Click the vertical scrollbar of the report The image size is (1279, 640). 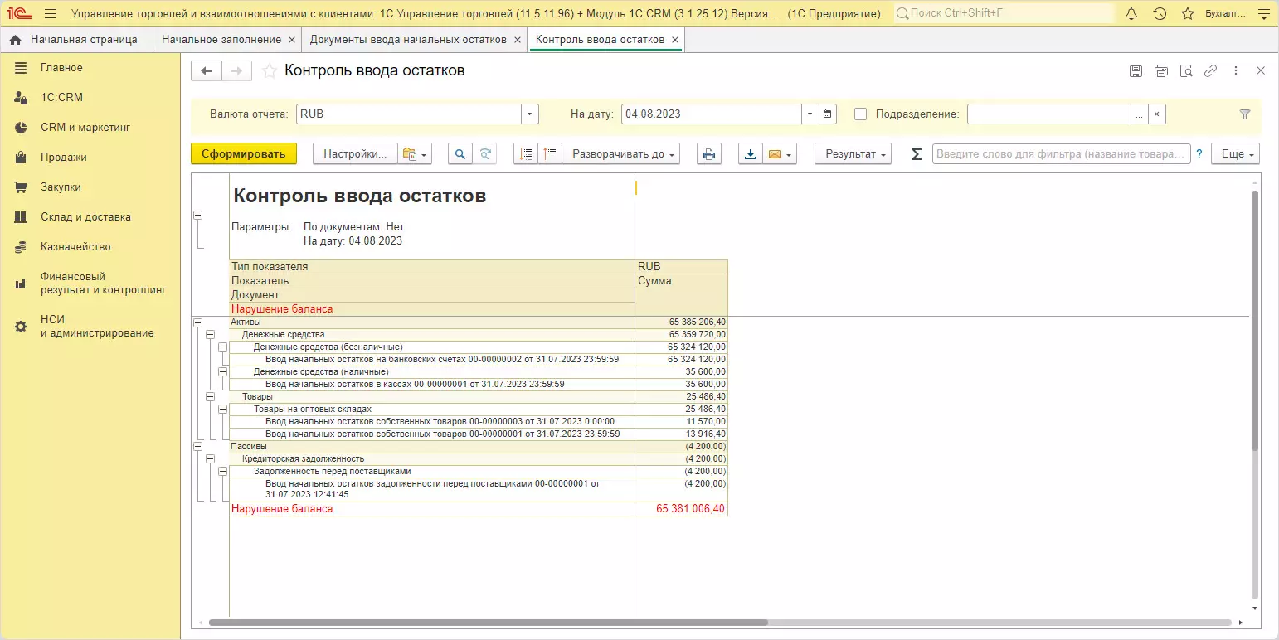pyautogui.click(x=1255, y=321)
